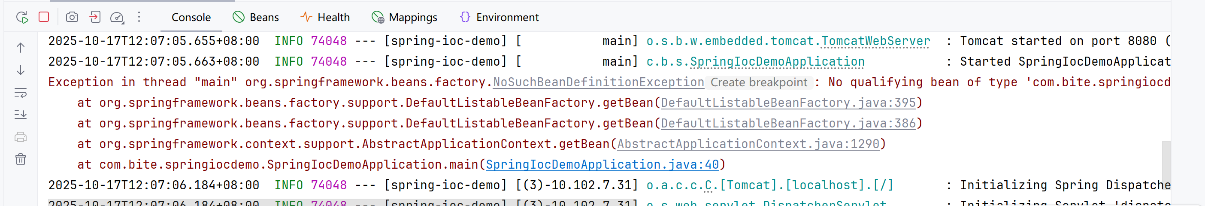Click 'Initializing Spring Dispatche' message
This screenshot has height=206, width=1205.
click(x=1066, y=185)
